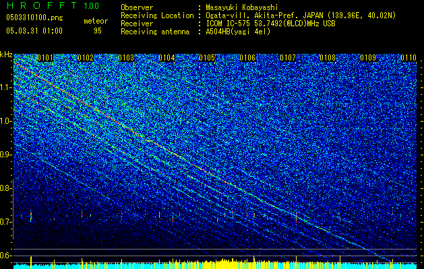This screenshot has width=424, height=269.
Task: Click the 0103 time marker
Action: 126,58
